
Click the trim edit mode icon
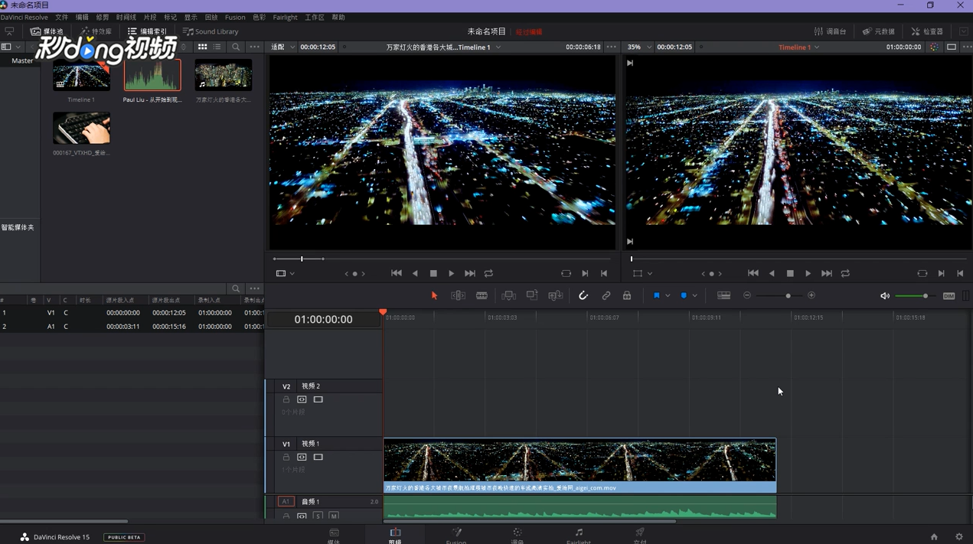458,295
